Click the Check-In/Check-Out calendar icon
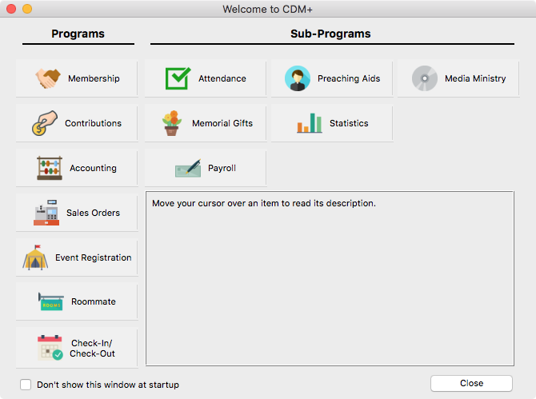 (50, 348)
